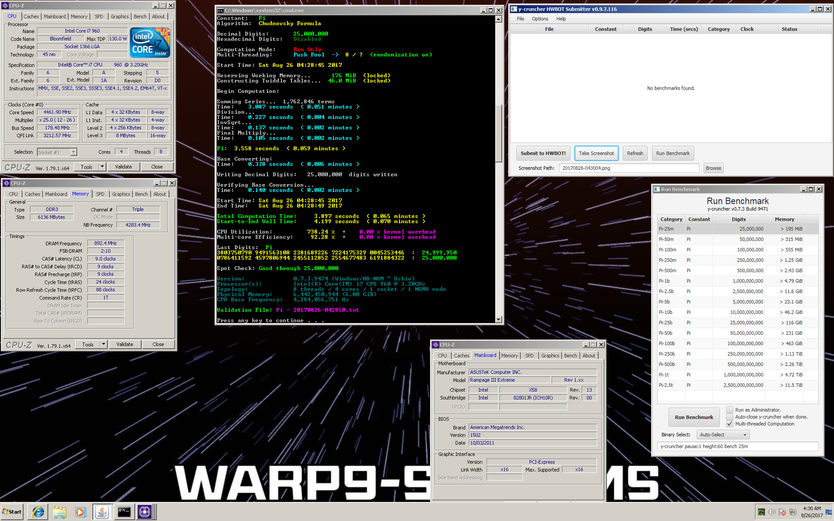
Task: Click the y-cruncher HWBOT Submitter title icon
Action: coord(514,9)
